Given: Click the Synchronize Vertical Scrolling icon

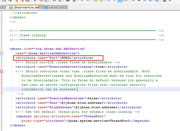Looking at the screenshot, I should coord(95,1).
